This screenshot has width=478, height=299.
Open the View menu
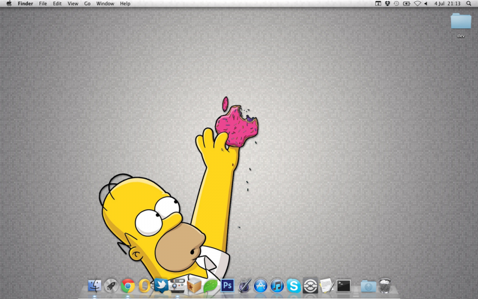(x=73, y=4)
